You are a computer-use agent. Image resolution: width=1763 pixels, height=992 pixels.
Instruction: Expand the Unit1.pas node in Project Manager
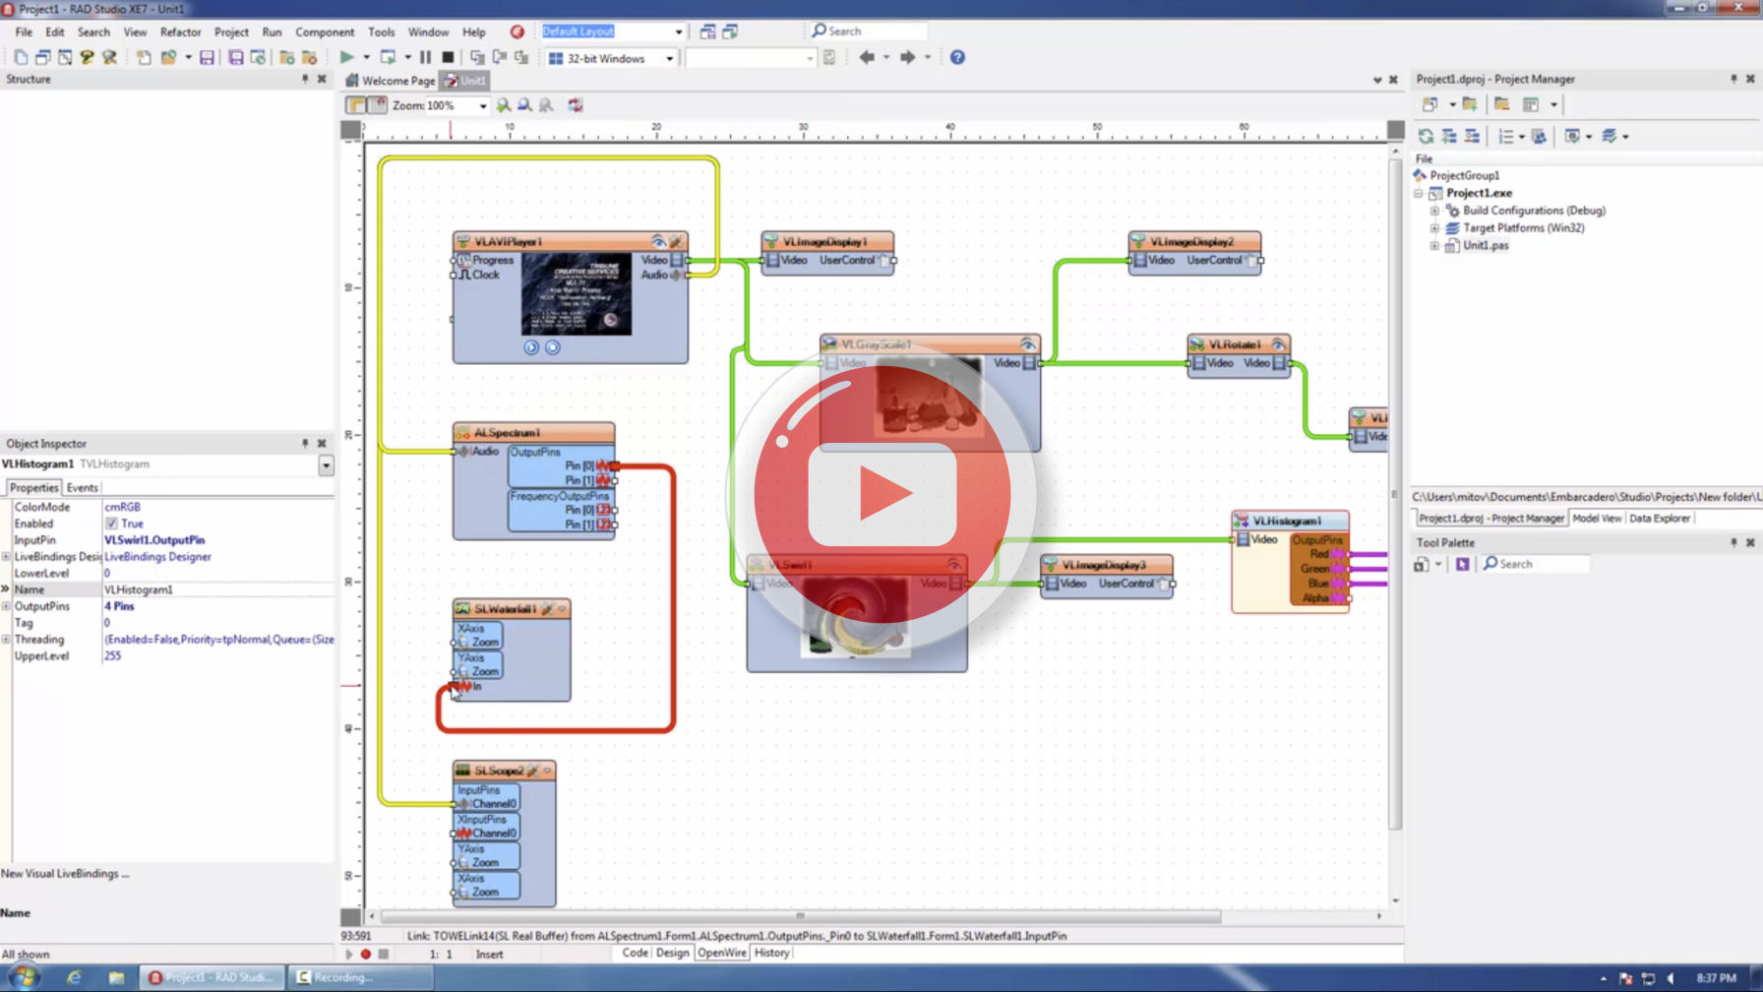[x=1434, y=245]
